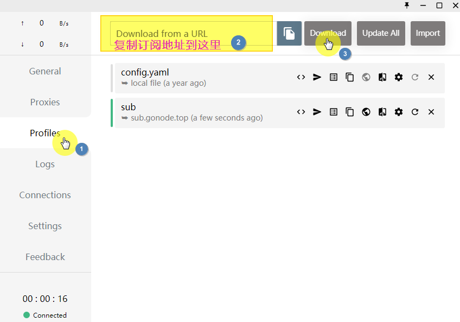This screenshot has width=460, height=322.
Task: Remove the sub profile with X icon
Action: pos(431,112)
